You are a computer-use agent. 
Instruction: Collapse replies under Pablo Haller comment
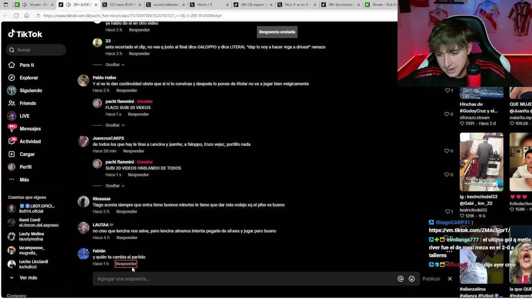pos(115,125)
